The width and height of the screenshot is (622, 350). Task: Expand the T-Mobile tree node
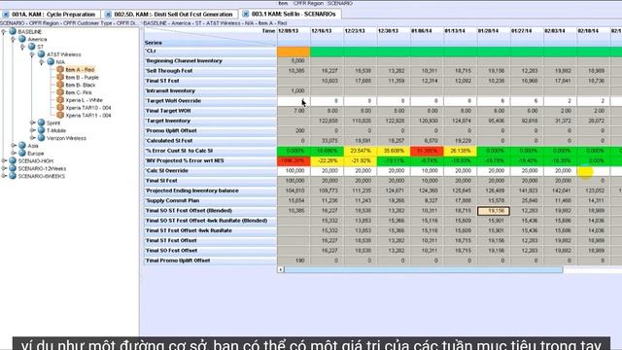point(32,130)
